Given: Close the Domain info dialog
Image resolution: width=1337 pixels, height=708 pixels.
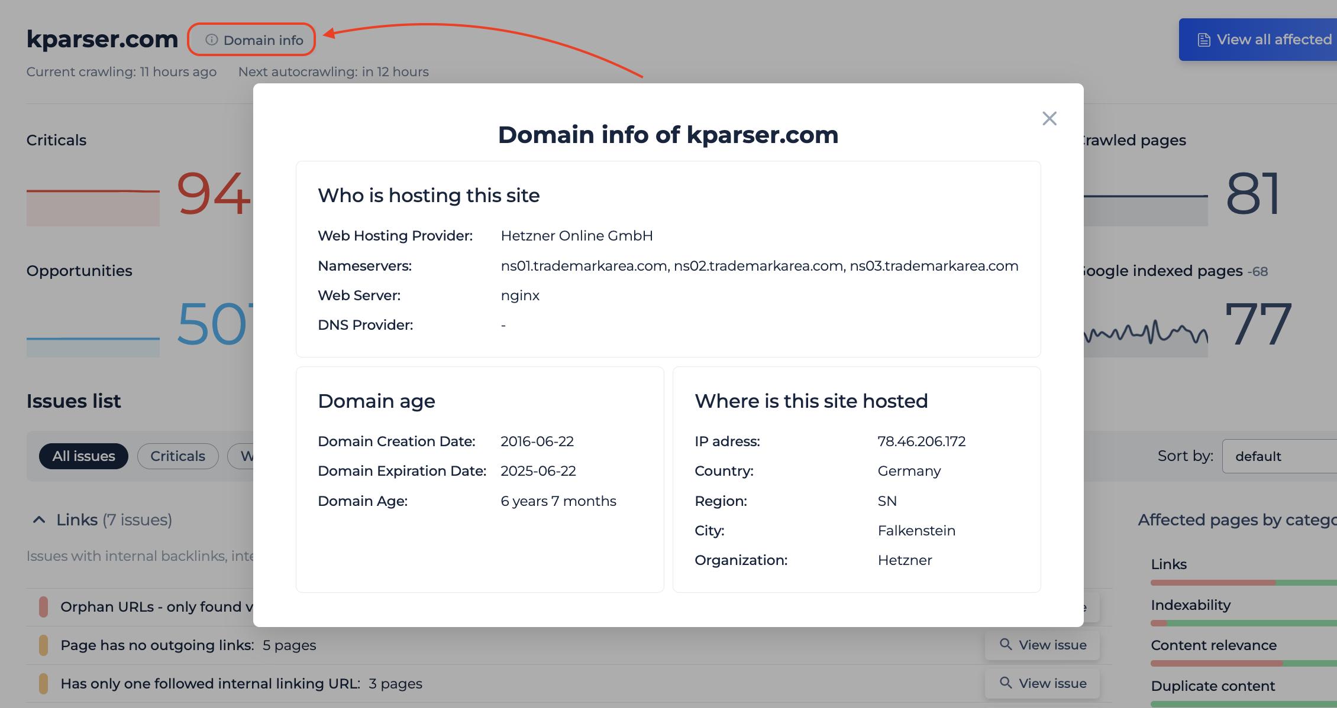Looking at the screenshot, I should point(1049,119).
